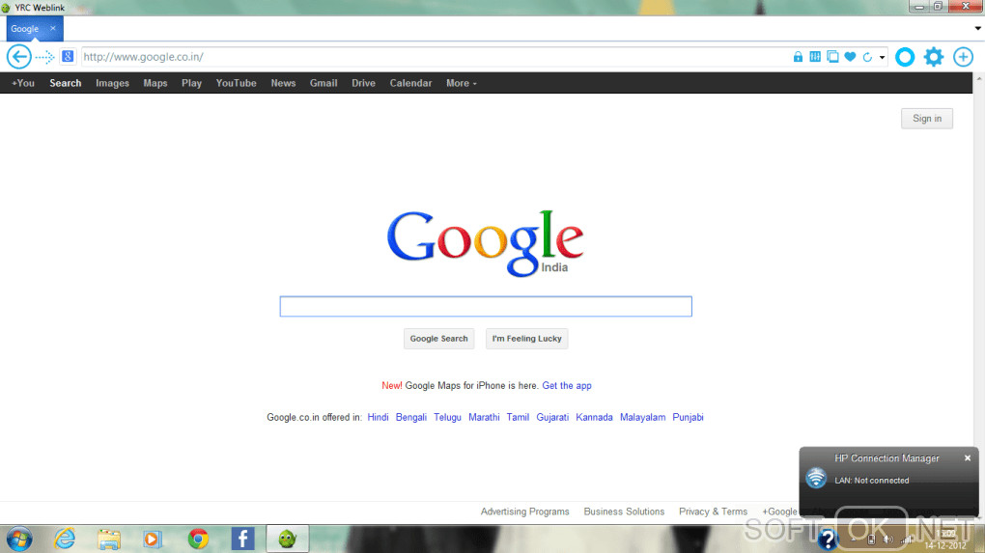
Task: Focus the Google search text box
Action: point(486,306)
